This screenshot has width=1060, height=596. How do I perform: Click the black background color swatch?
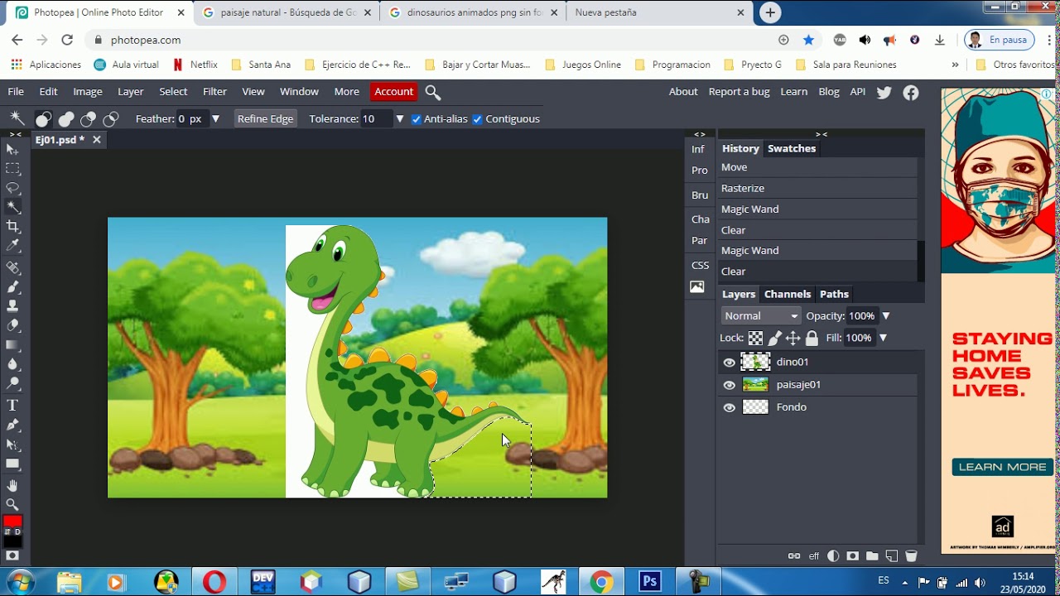coord(12,541)
